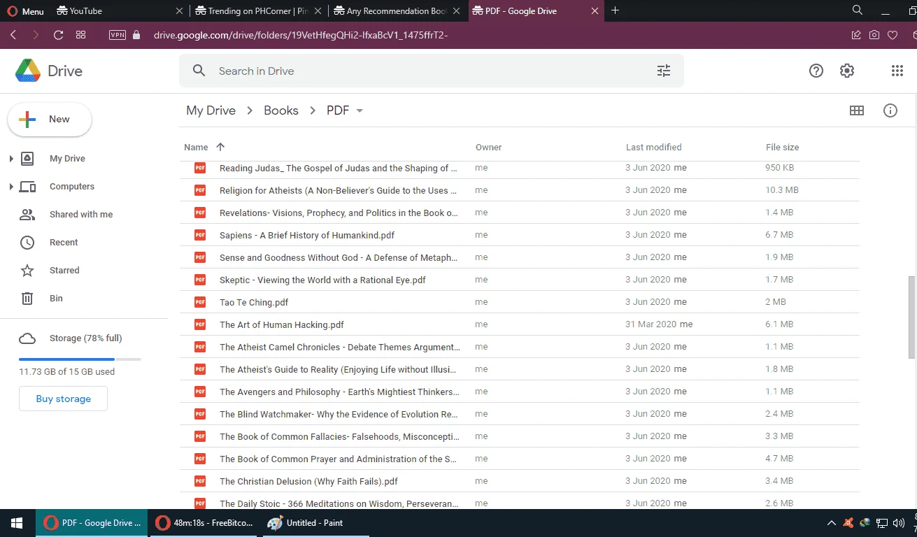Switch to PDF - Google Drive taskbar button
Screen dimensions: 917x537
tap(92, 523)
